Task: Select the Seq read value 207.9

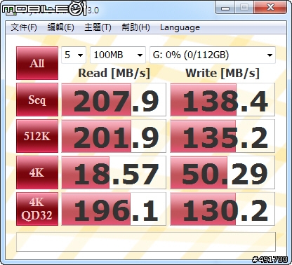Action: click(114, 100)
